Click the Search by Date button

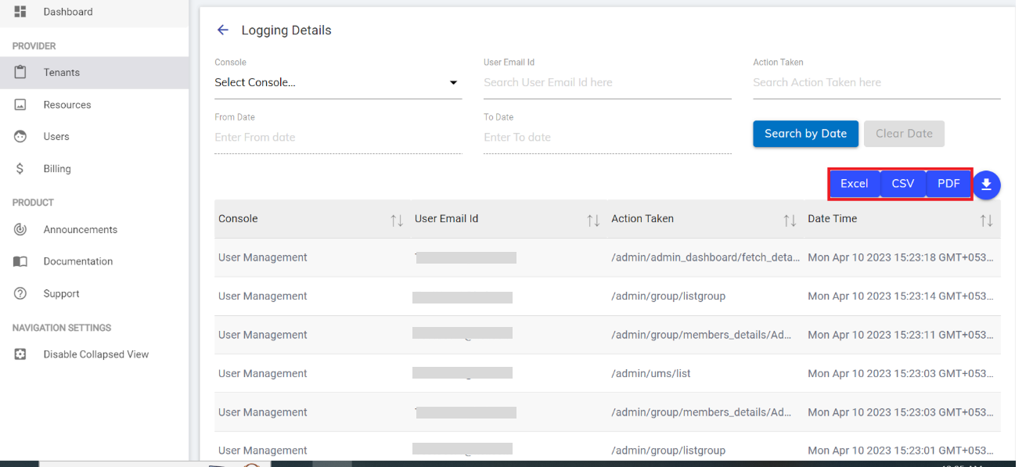pos(805,133)
